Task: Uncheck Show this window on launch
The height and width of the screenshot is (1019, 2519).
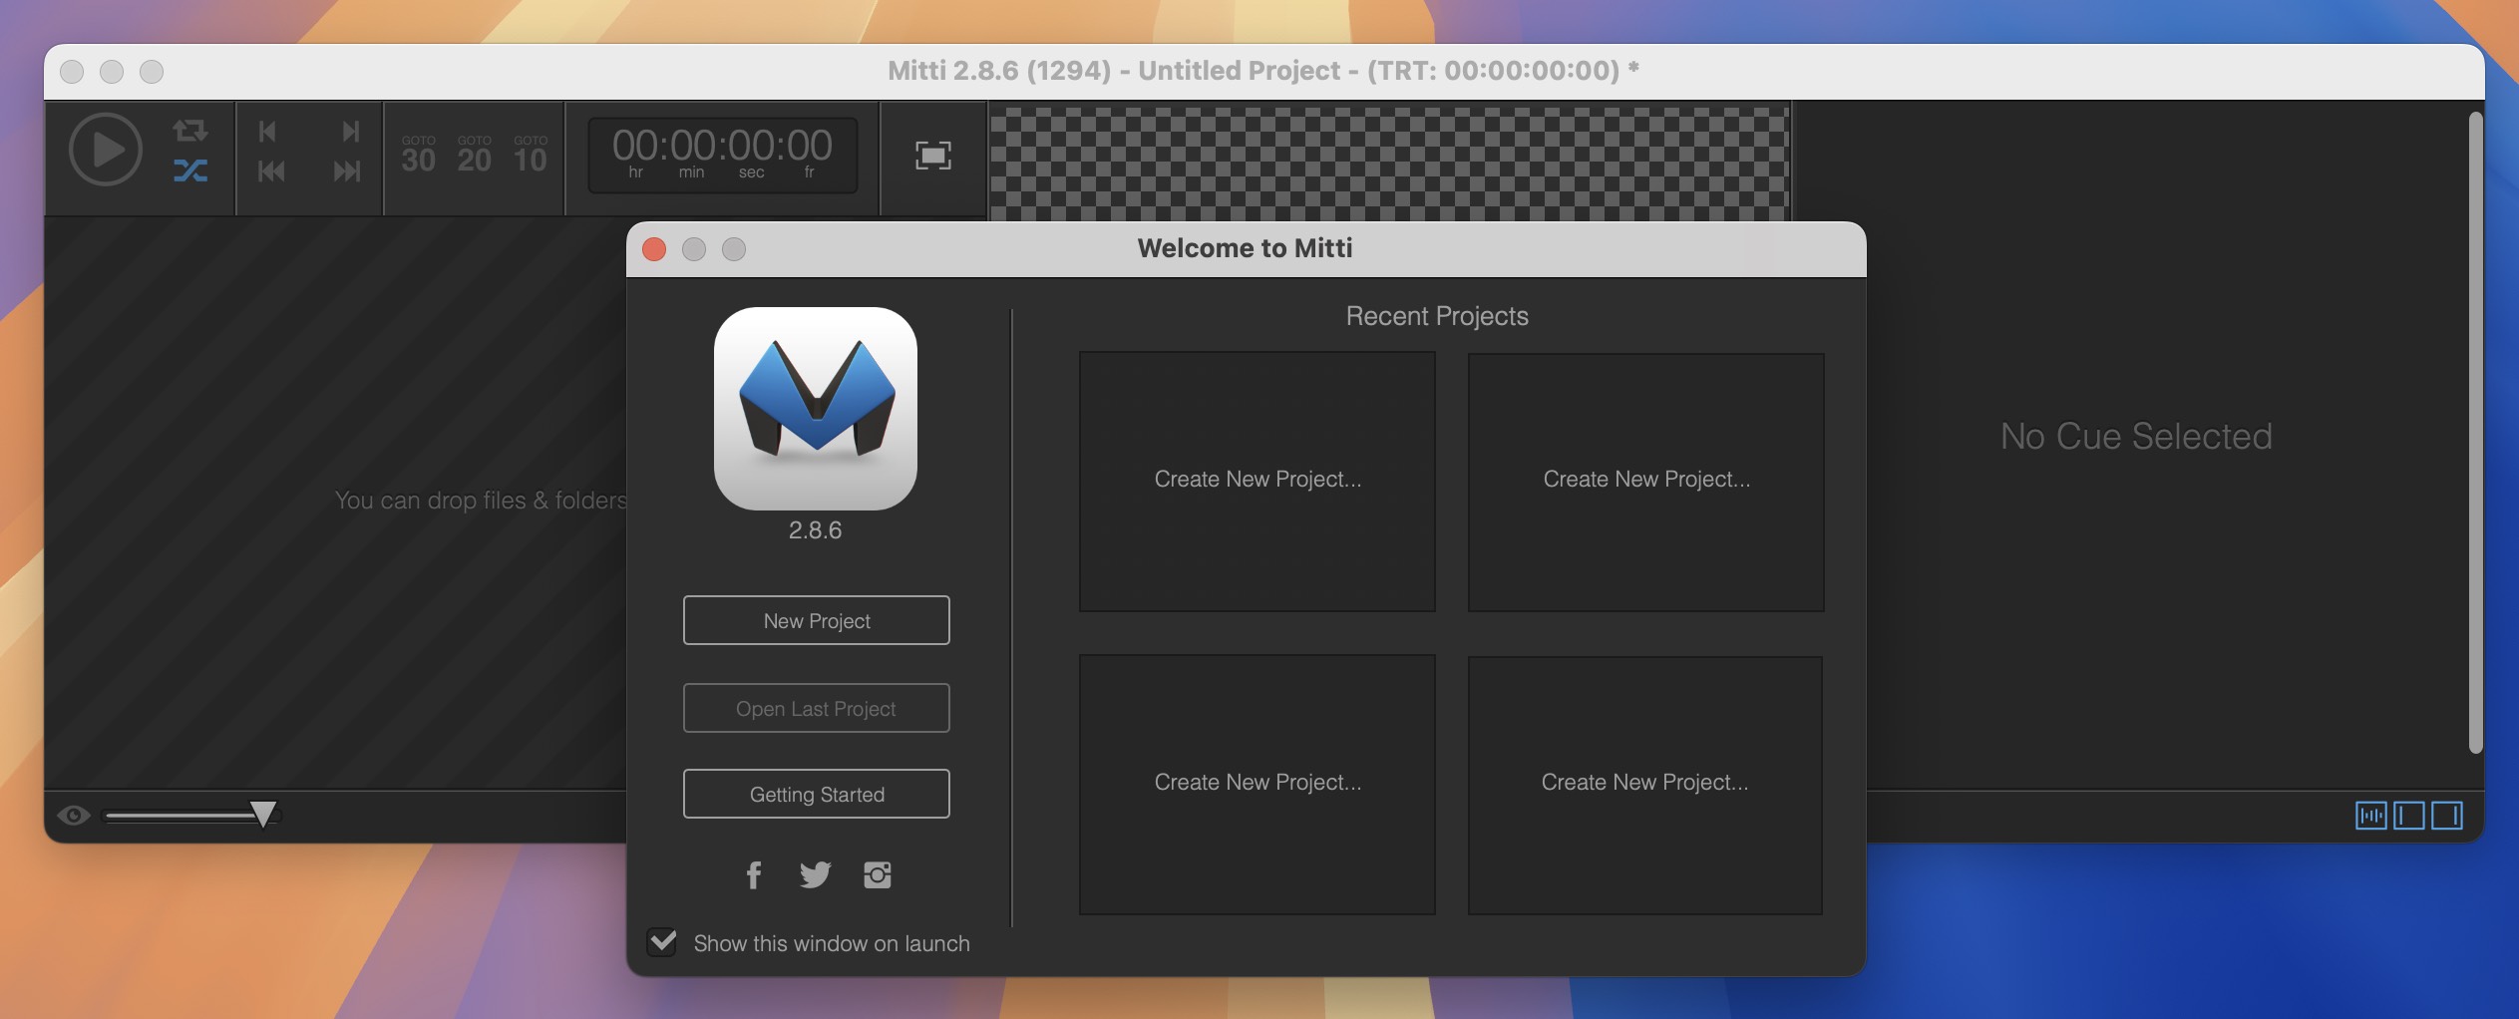Action: pos(662,942)
